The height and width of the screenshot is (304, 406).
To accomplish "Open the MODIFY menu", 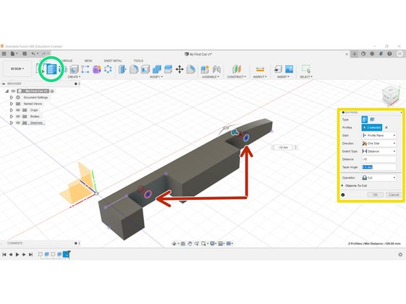I will pyautogui.click(x=156, y=77).
